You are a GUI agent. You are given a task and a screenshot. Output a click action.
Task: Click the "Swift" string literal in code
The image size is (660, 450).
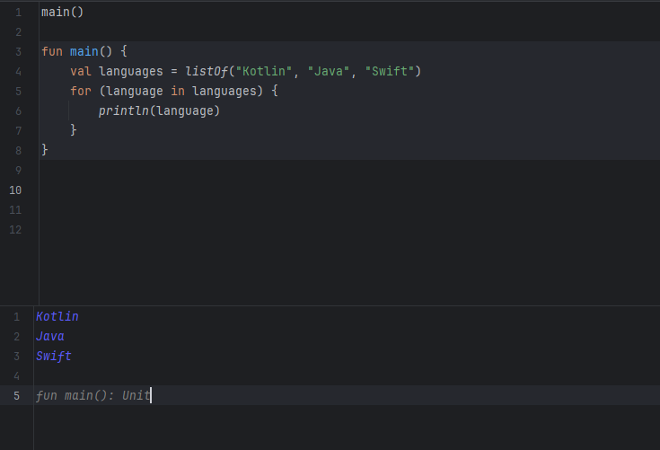[x=390, y=72]
